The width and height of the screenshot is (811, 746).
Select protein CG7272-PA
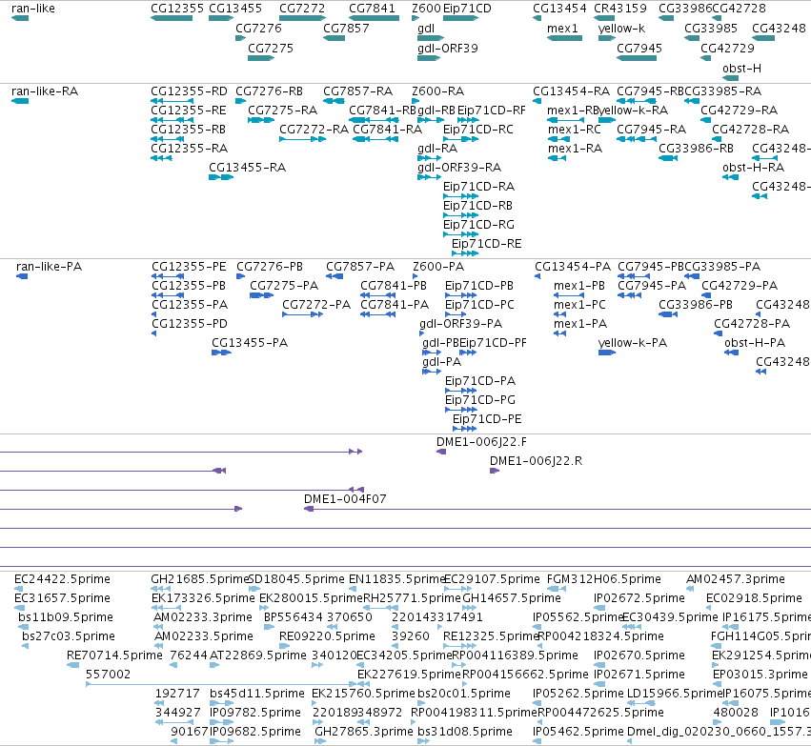point(302,314)
